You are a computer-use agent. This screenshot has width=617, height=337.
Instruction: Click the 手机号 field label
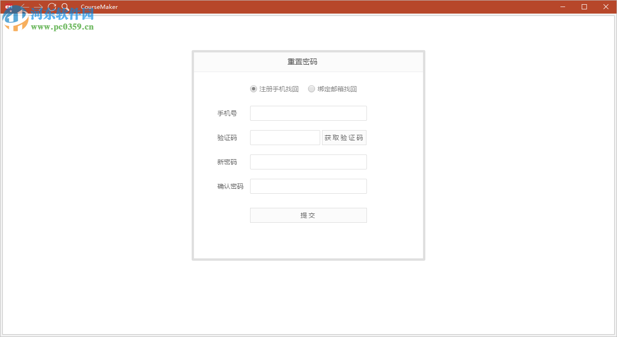click(x=227, y=113)
